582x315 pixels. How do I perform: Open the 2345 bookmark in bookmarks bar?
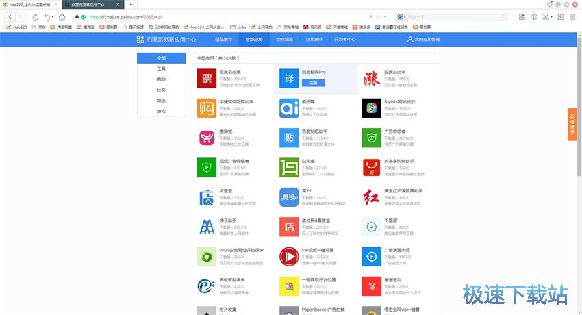pos(164,27)
